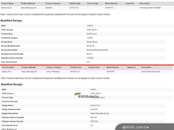Viewport: 174px width, 130px height.
Task: Open www.samsung.com link in Galaxy Fit e row
Action: (x=29, y=71)
